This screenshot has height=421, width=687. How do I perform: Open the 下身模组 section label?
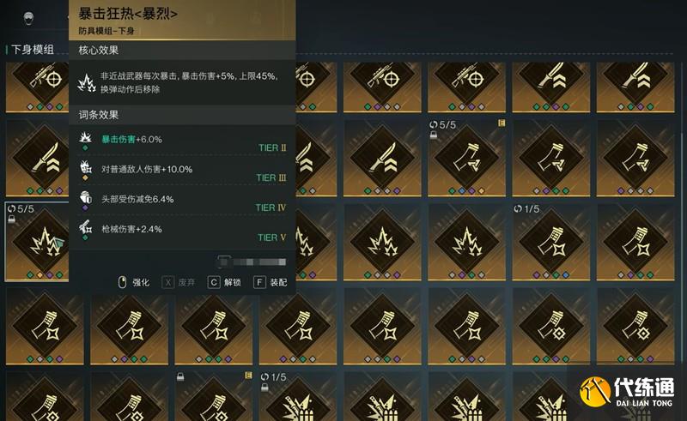pos(32,49)
